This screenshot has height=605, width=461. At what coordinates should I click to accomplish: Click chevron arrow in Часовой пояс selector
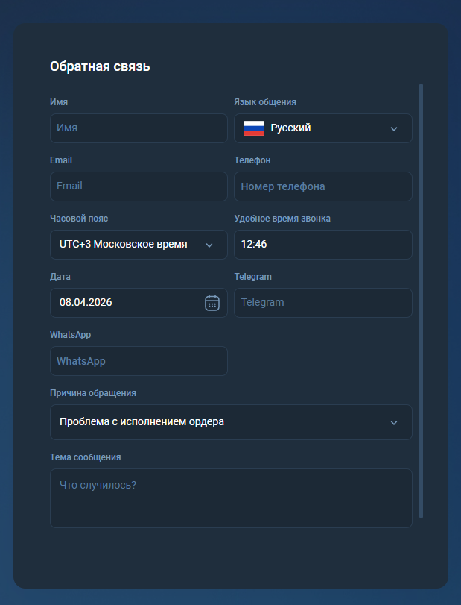coord(209,245)
